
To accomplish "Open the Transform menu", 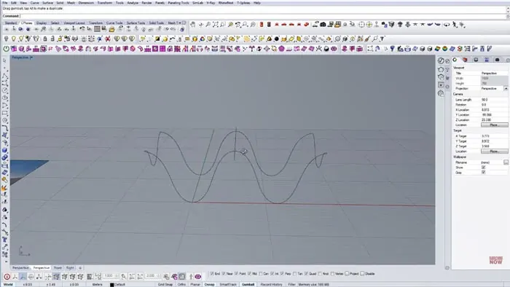I will click(x=105, y=3).
